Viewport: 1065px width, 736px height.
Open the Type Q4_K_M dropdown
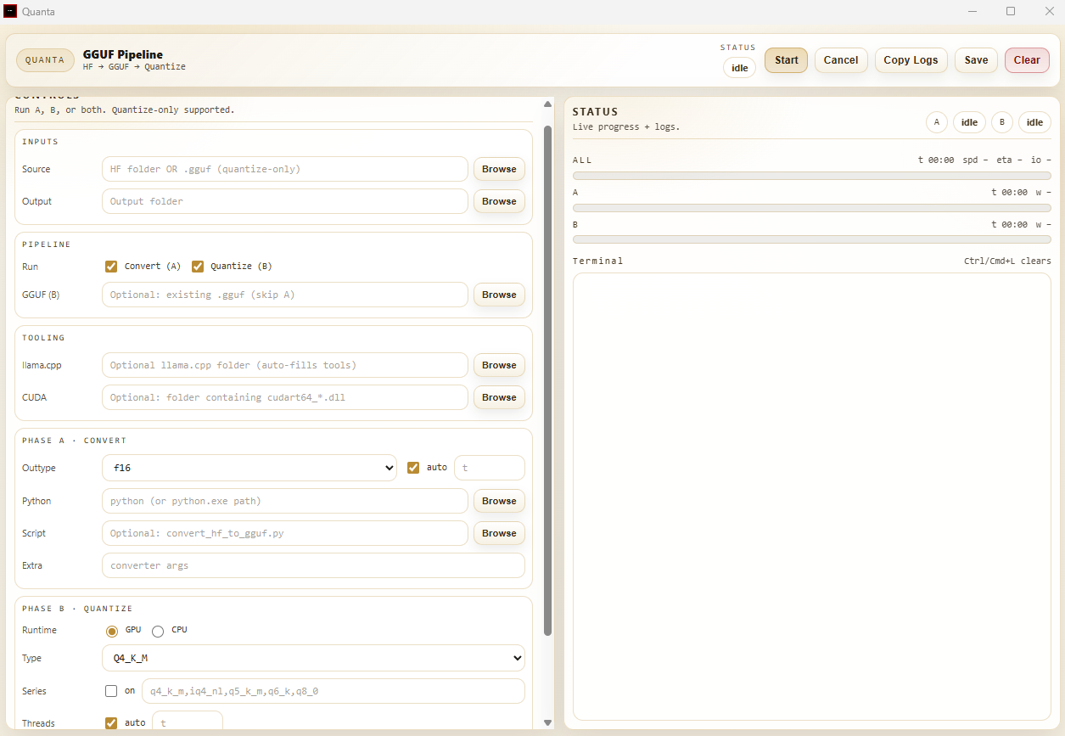point(313,658)
